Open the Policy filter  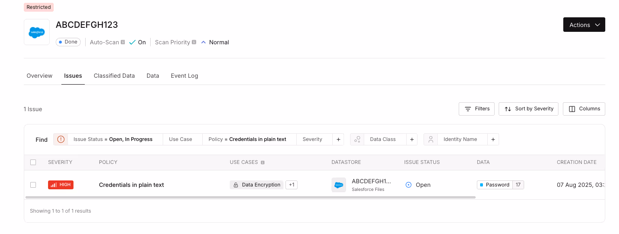(x=250, y=139)
